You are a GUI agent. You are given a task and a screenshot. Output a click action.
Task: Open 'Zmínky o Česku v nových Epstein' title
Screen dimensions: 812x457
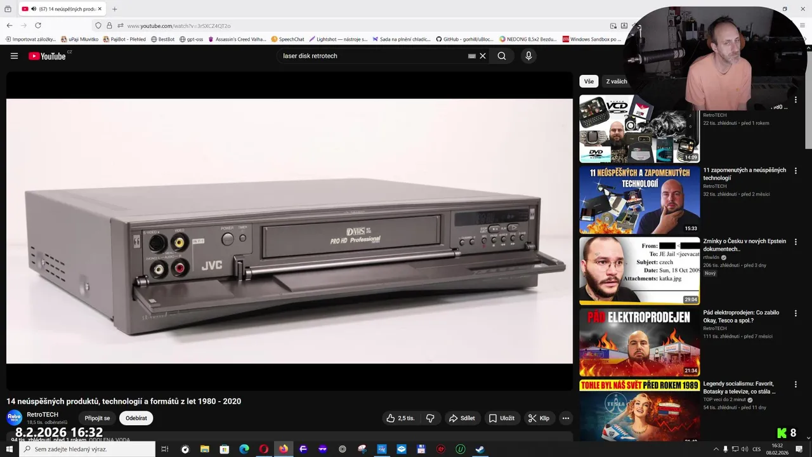[744, 245]
